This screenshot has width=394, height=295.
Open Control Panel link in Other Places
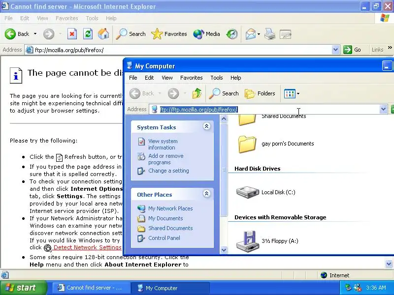(x=164, y=238)
